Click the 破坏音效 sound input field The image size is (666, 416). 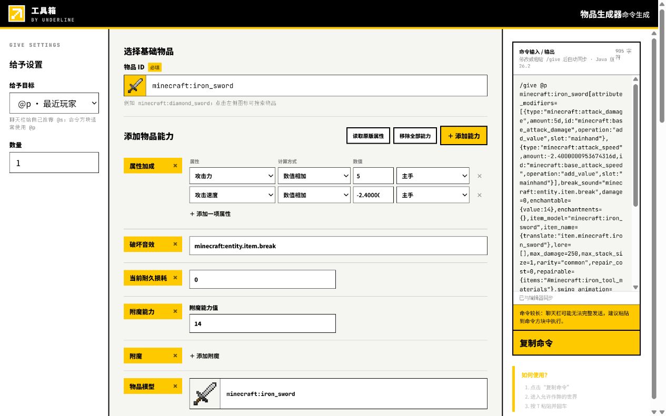pos(339,246)
